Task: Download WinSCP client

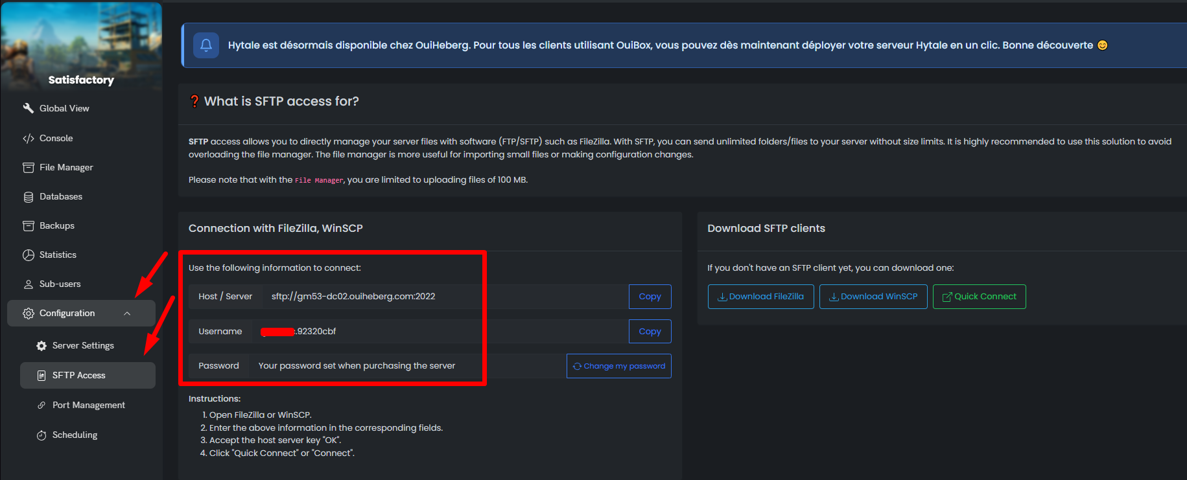Action: pos(873,297)
